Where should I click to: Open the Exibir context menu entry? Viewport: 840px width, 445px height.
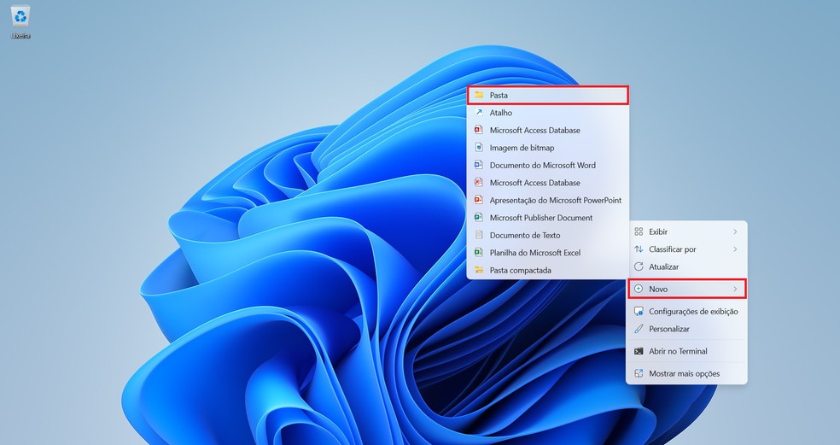[x=686, y=231]
